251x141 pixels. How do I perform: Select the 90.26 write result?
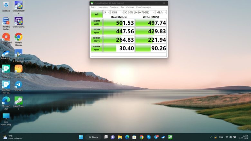point(151,48)
